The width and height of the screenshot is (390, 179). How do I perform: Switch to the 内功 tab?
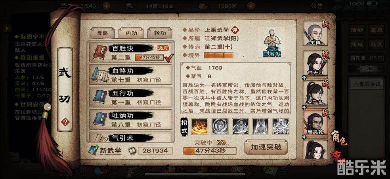click(x=131, y=33)
